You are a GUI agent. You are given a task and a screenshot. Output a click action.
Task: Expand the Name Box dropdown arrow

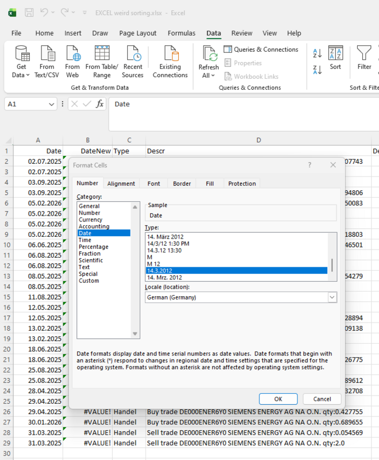pyautogui.click(x=52, y=104)
